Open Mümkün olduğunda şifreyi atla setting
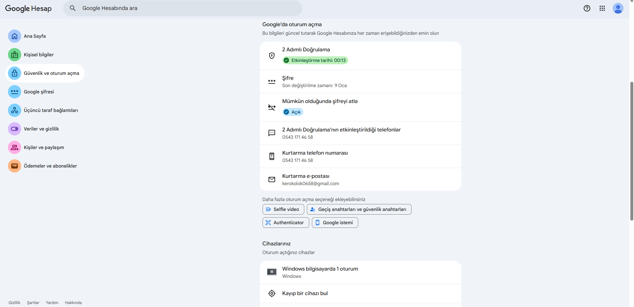 (360, 107)
